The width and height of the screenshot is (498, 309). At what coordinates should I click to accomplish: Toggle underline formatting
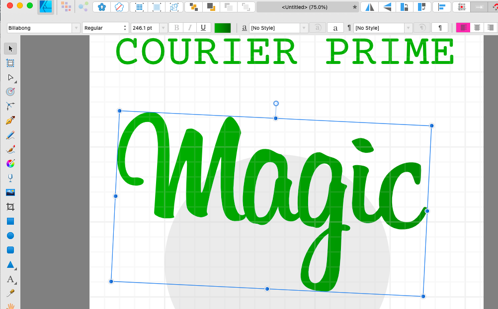coord(203,28)
